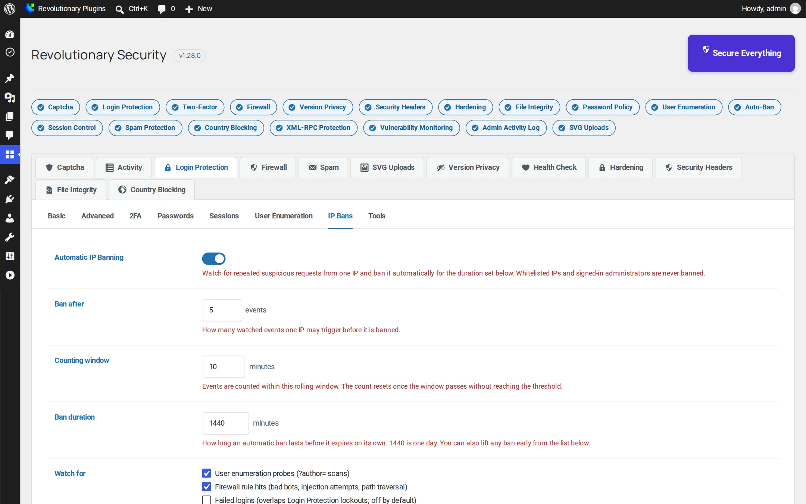Open the Firewall main tab

click(x=268, y=167)
